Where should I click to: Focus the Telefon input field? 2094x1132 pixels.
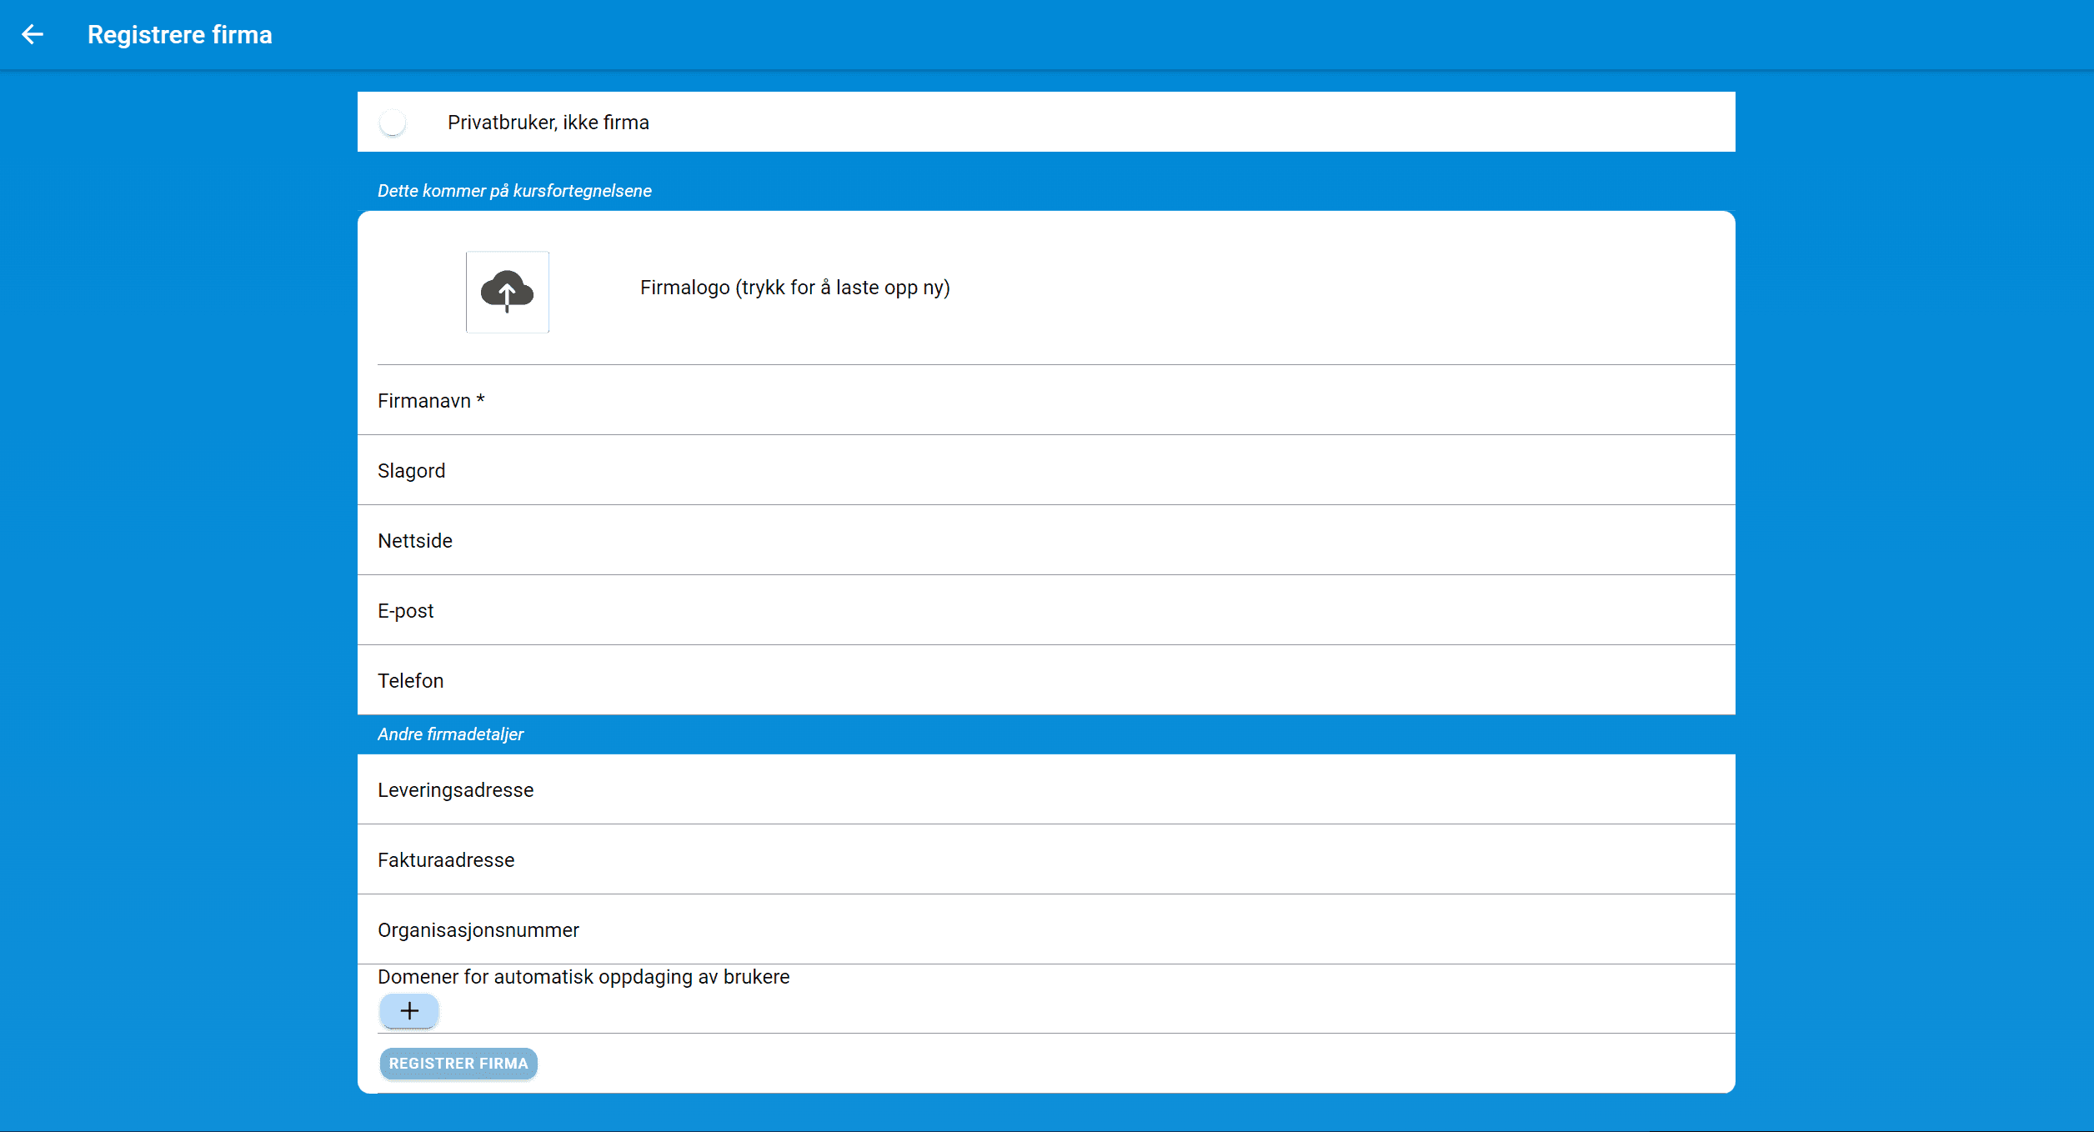[1045, 681]
